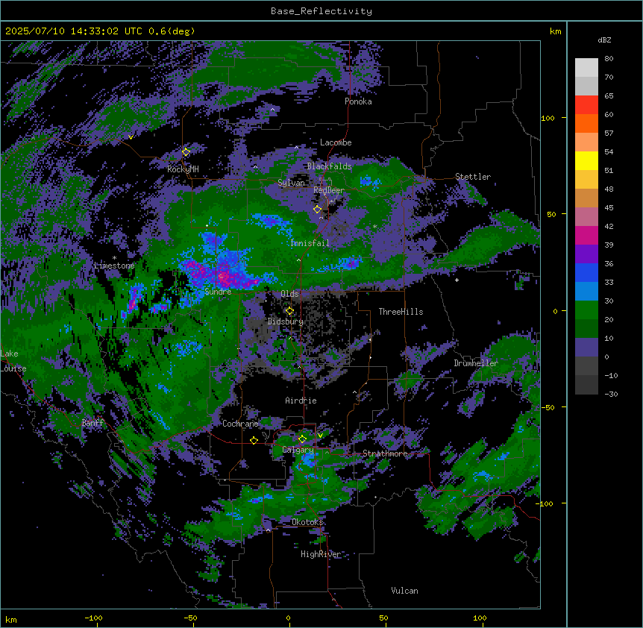Click the yellow V marker northeast of Calgary

pyautogui.click(x=320, y=436)
